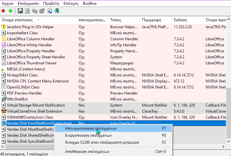Click vertical scrollbar down arrow
231x156 pixels.
228,141
